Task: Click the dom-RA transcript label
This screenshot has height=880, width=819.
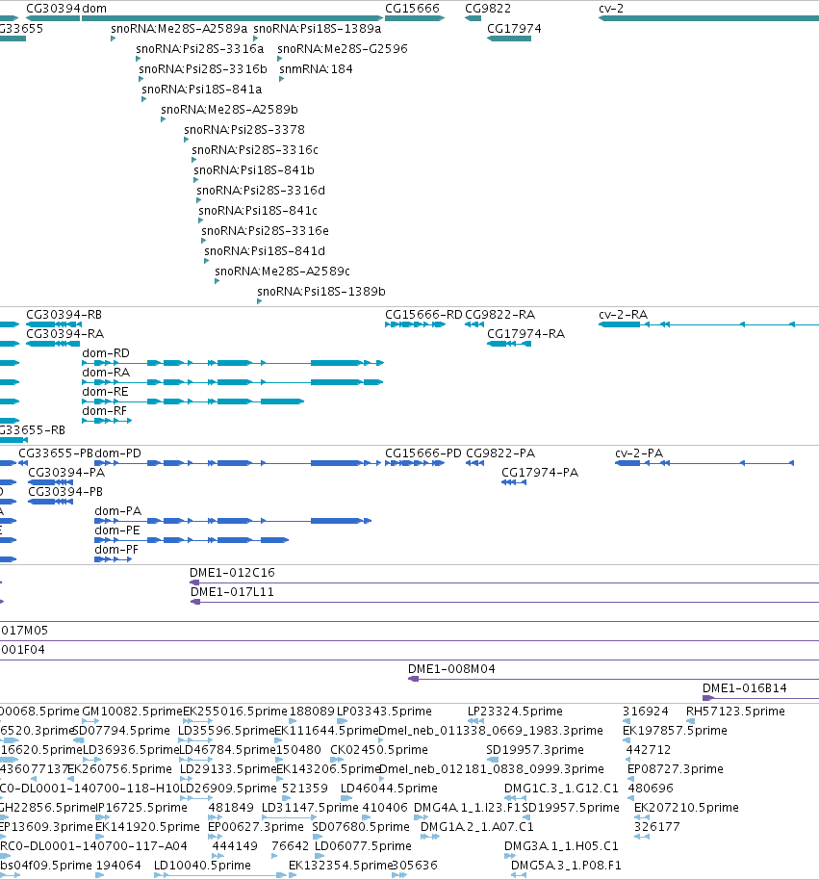Action: coord(106,372)
